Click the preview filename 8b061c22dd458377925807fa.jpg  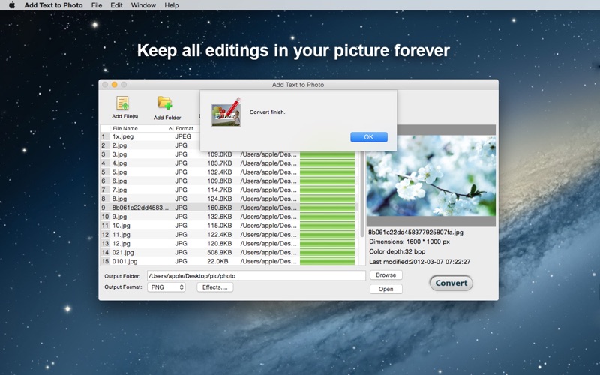(415, 232)
